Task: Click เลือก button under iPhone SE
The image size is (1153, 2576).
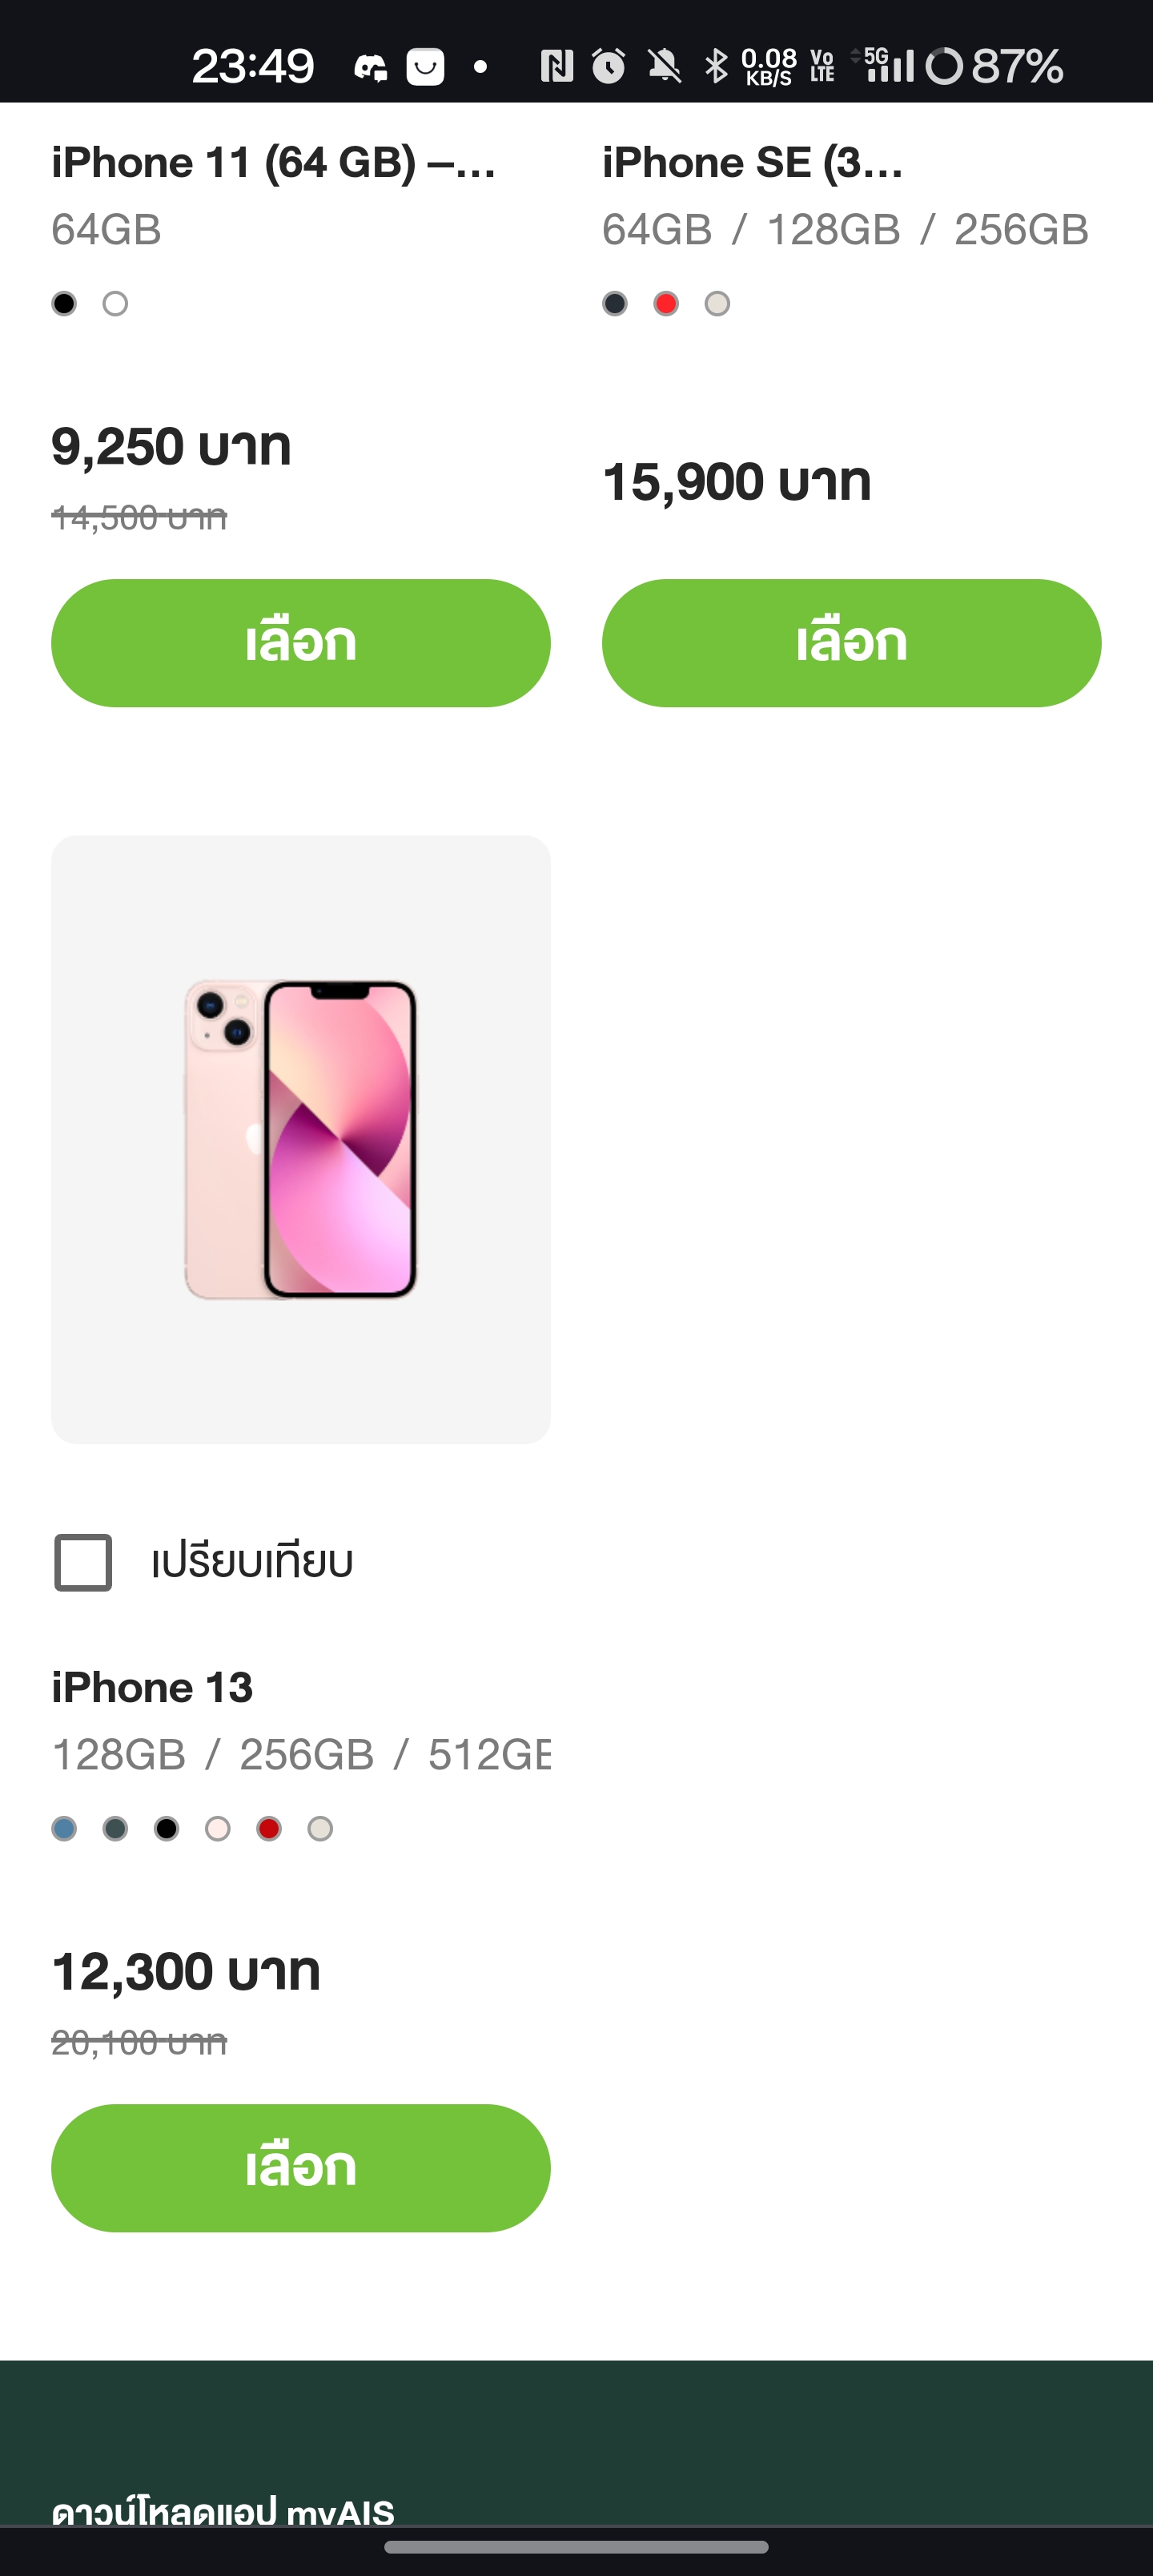Action: [852, 643]
